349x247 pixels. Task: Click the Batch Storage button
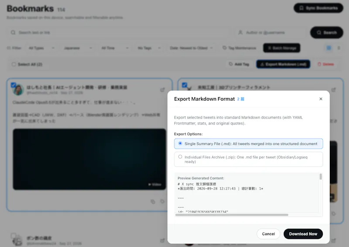point(281,48)
